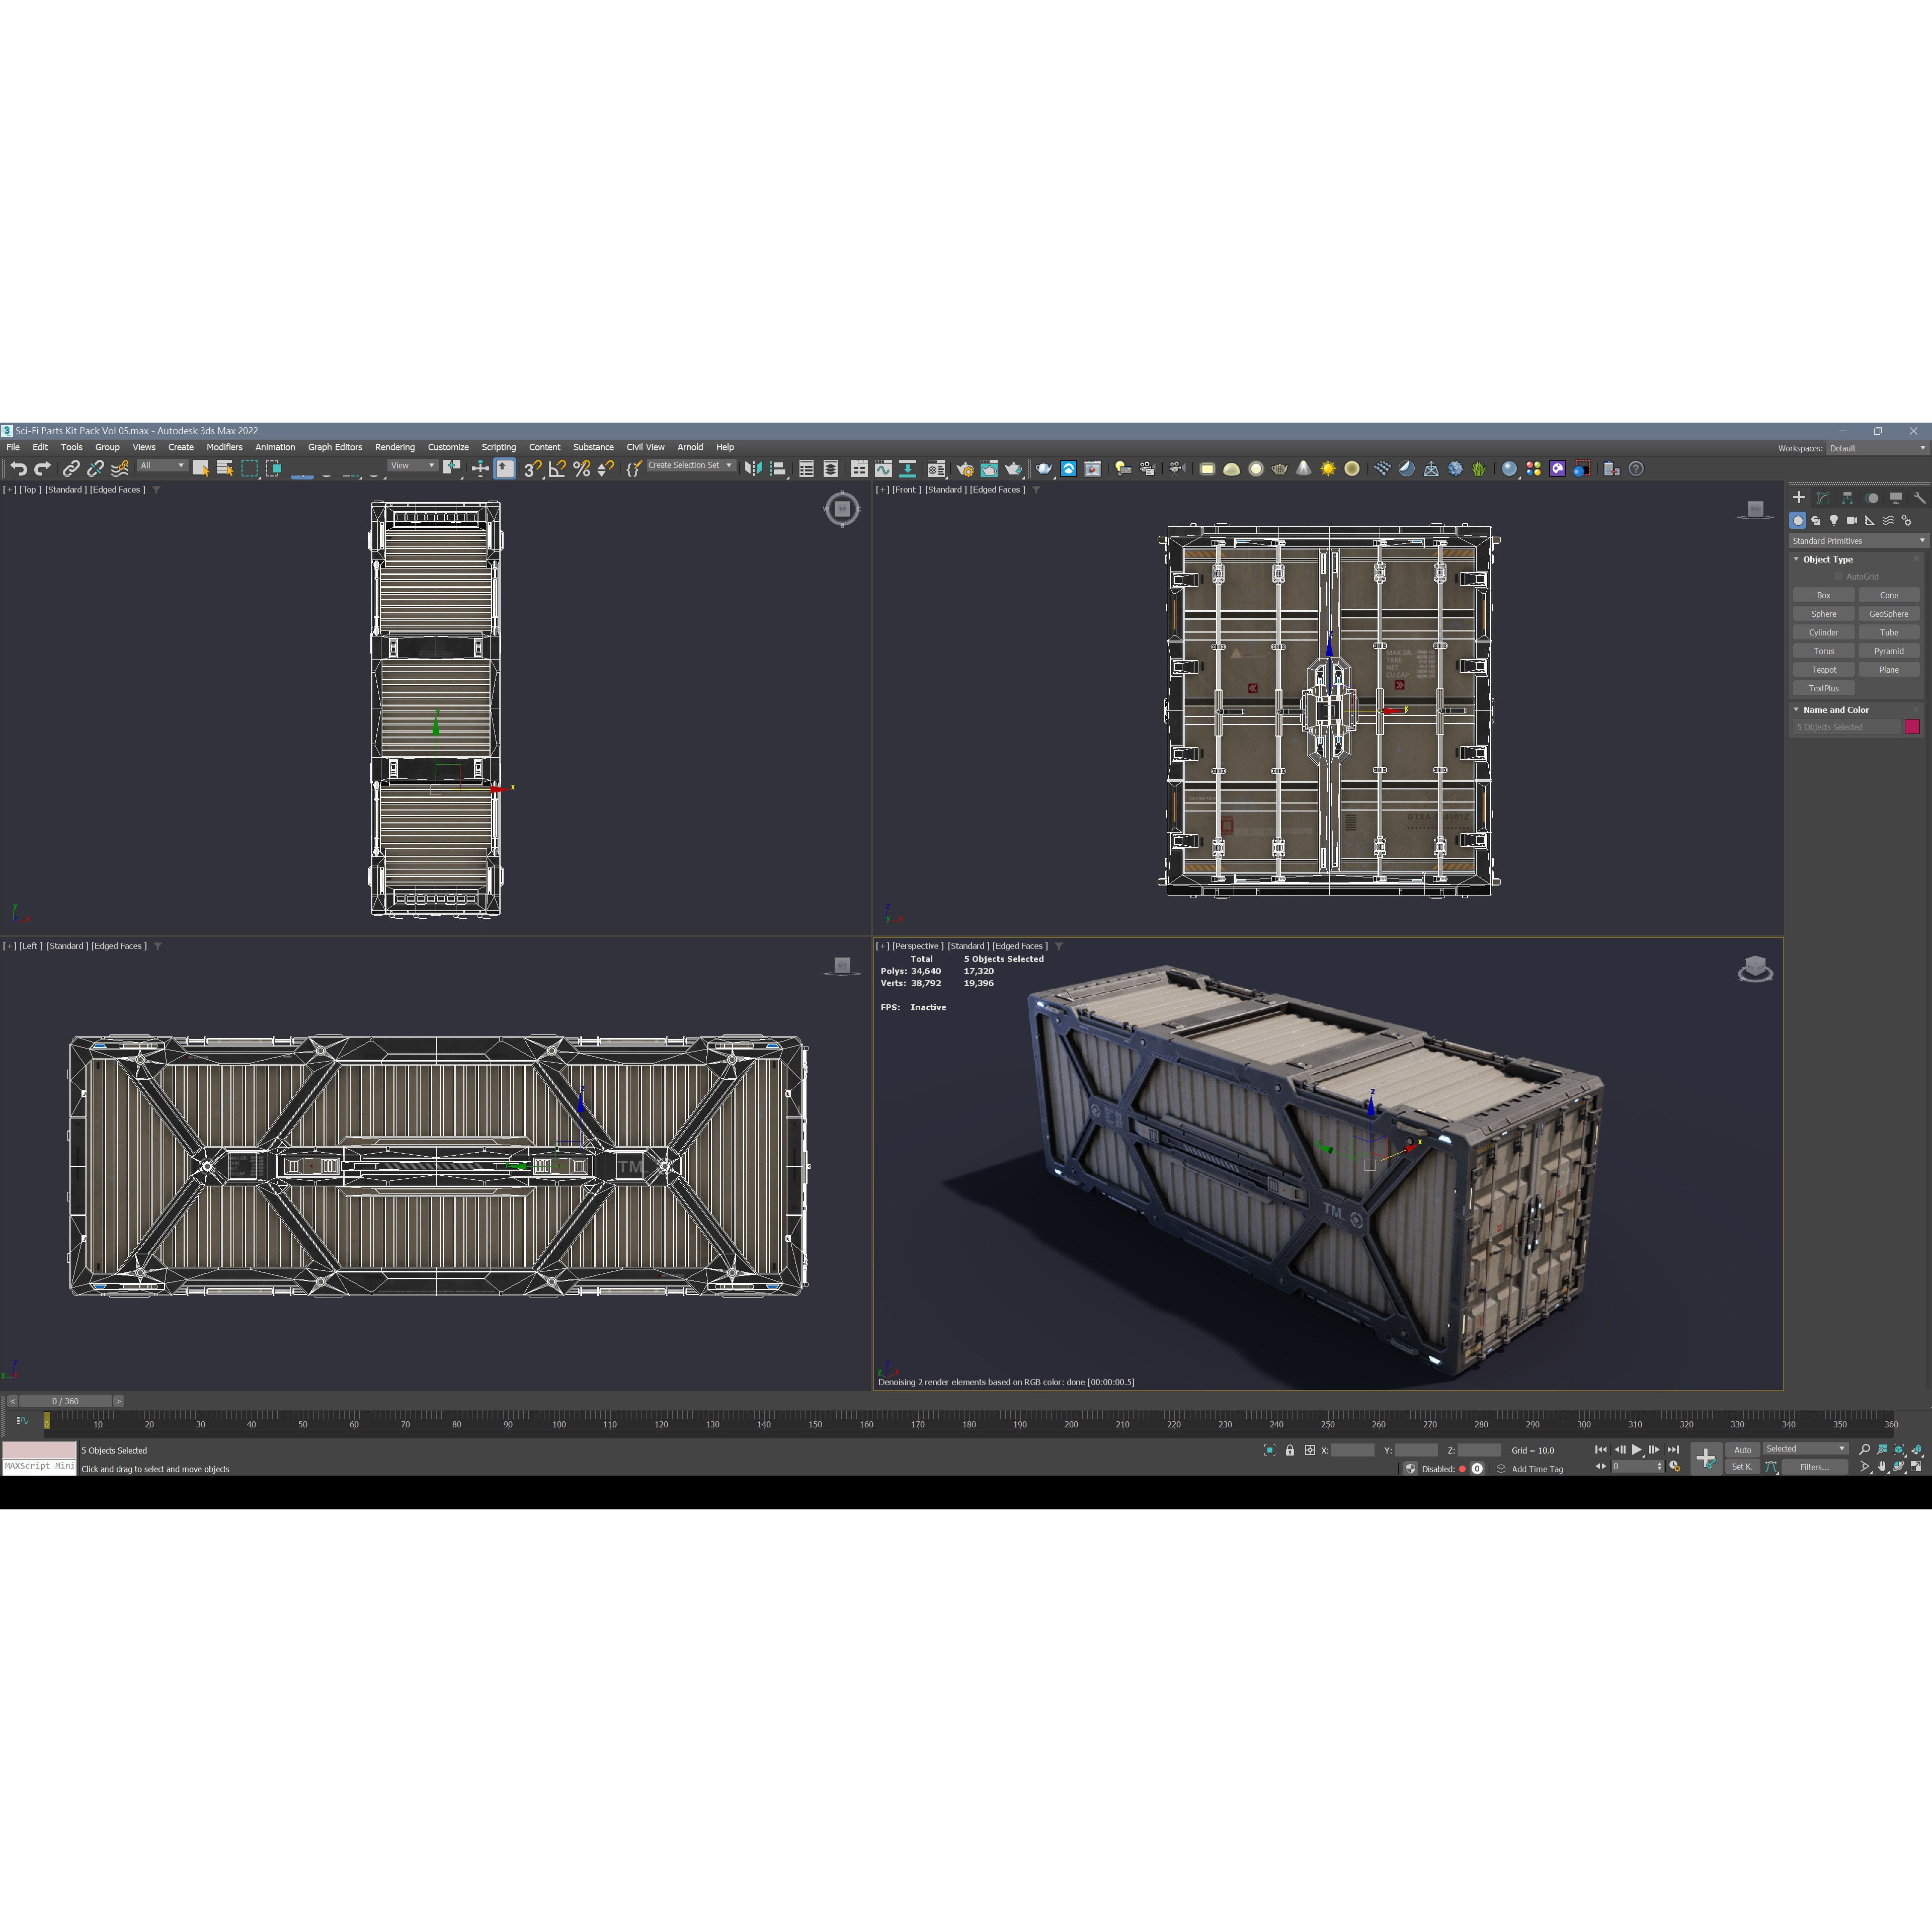Click the Unlink Selection icon

pos(95,469)
